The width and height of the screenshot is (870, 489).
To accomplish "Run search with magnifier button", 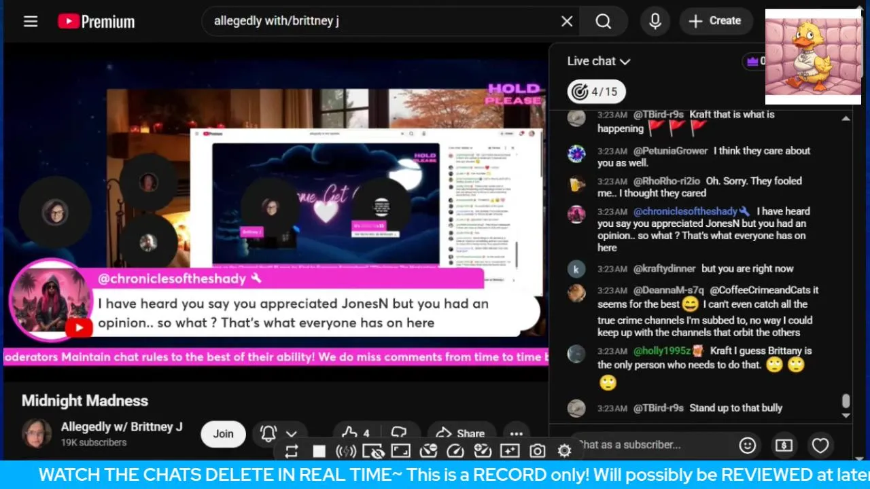I will point(604,21).
